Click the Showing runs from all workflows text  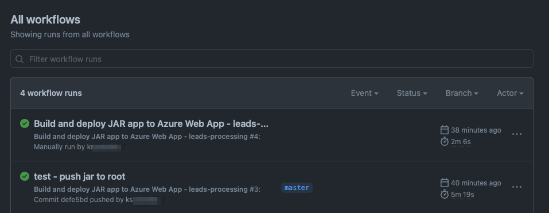tap(70, 34)
